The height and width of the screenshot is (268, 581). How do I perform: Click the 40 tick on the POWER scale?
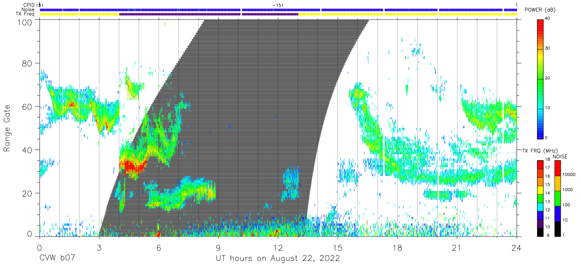click(548, 19)
